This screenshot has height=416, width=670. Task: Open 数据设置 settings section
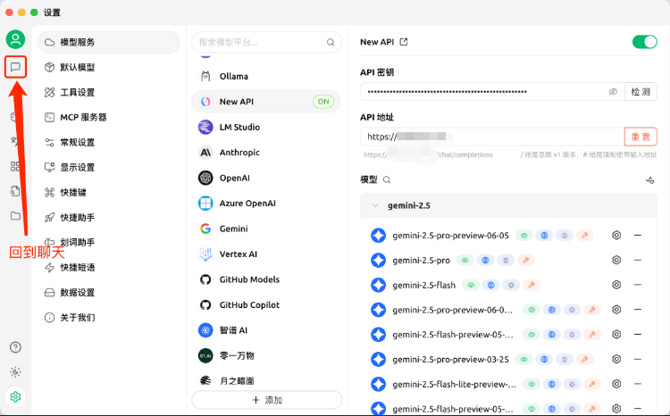point(108,293)
